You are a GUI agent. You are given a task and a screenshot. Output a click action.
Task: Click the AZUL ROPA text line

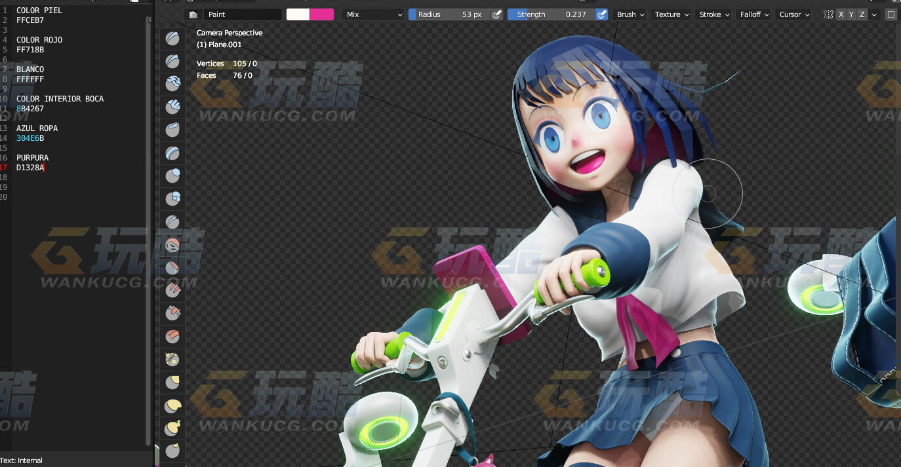click(37, 128)
